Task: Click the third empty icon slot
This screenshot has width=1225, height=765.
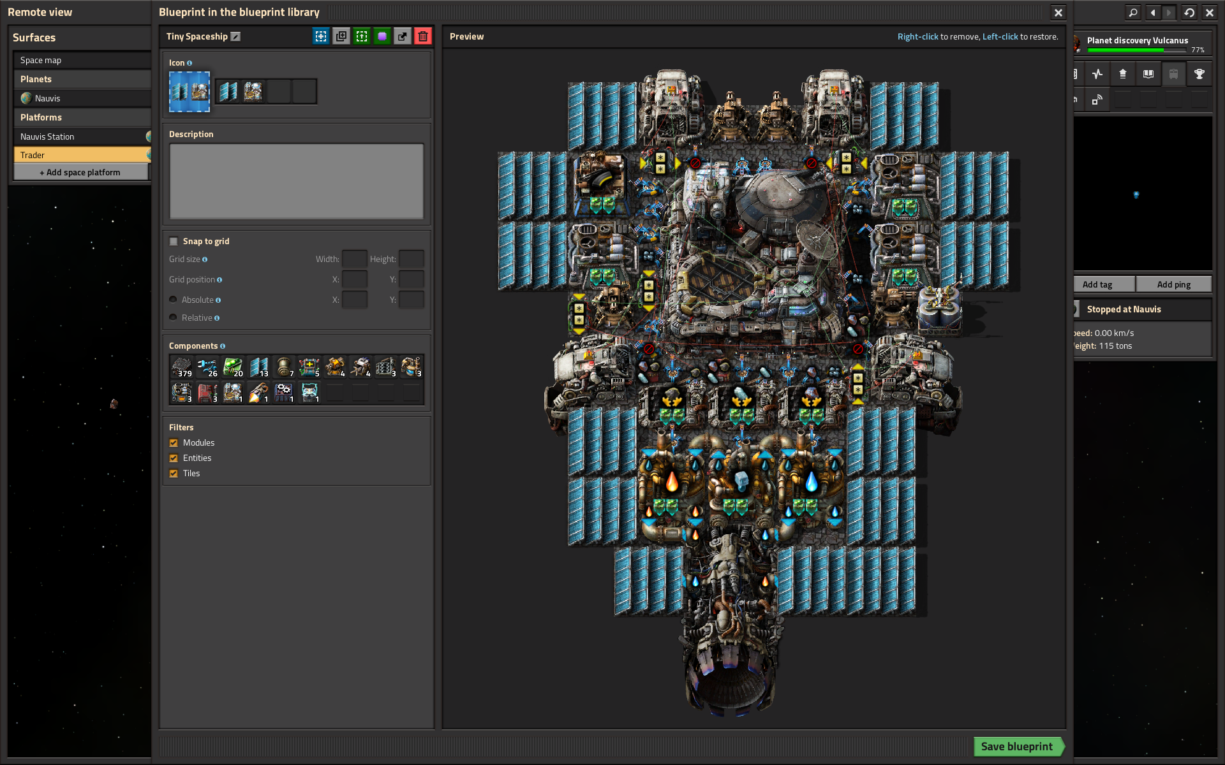Action: tap(279, 91)
